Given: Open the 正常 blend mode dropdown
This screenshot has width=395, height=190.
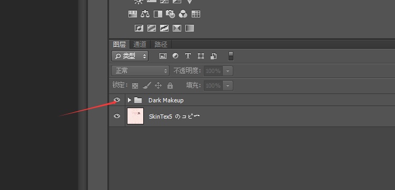Looking at the screenshot, I should point(140,71).
